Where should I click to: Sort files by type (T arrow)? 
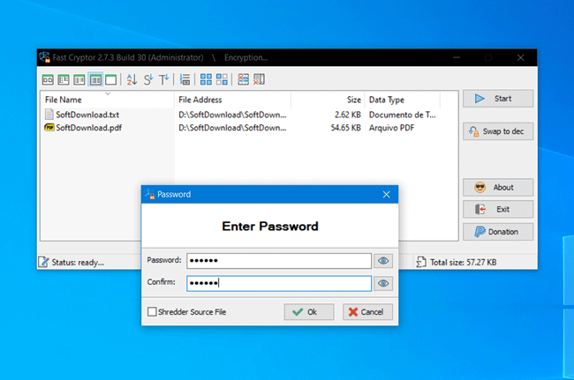(x=164, y=79)
